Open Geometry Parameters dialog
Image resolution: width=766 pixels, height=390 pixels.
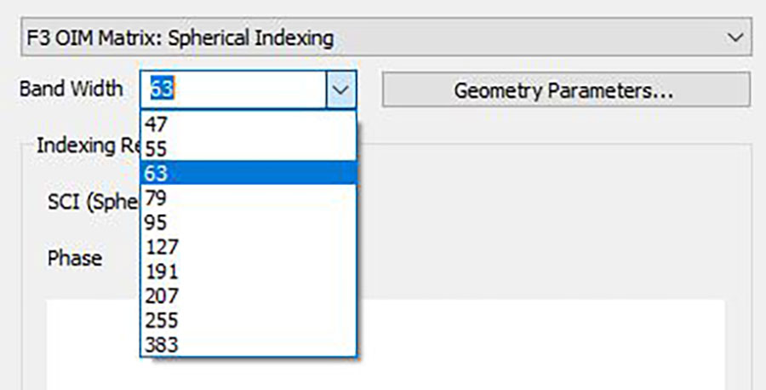tap(566, 89)
